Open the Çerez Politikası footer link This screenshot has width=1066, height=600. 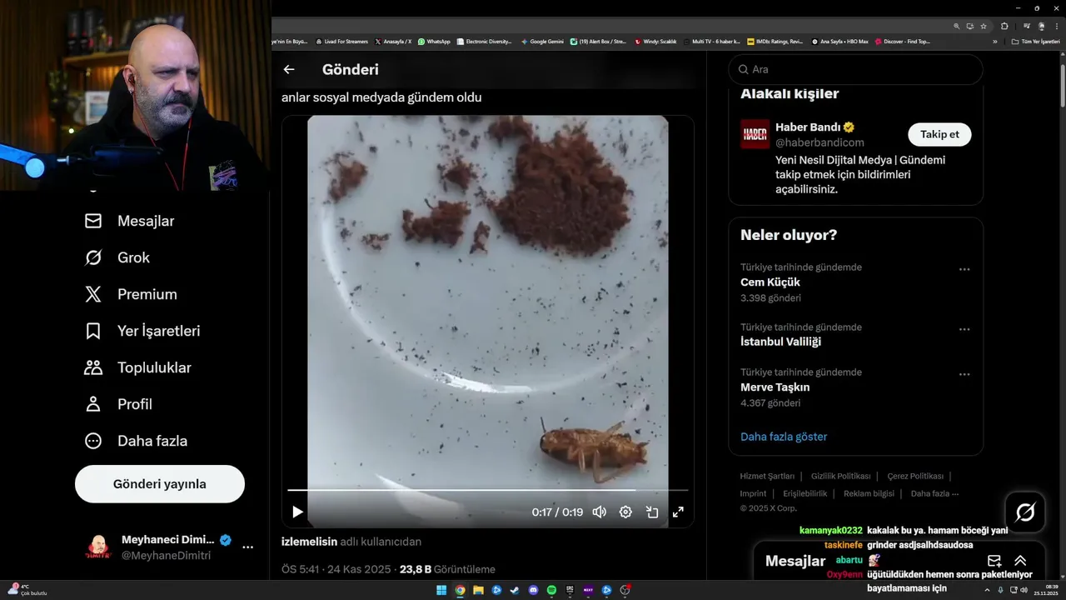pos(915,476)
